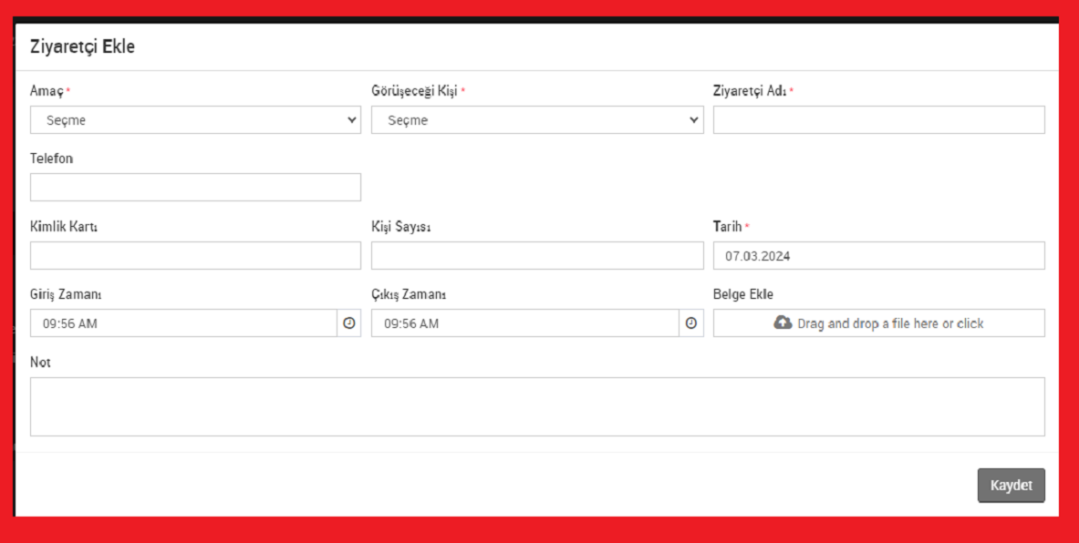1079x543 pixels.
Task: Select the Kimlik Kartı input box
Action: [195, 256]
